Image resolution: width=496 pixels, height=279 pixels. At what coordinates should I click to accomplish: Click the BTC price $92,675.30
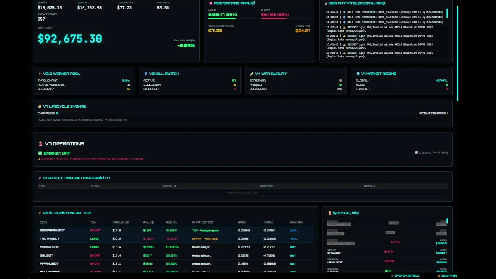70,39
